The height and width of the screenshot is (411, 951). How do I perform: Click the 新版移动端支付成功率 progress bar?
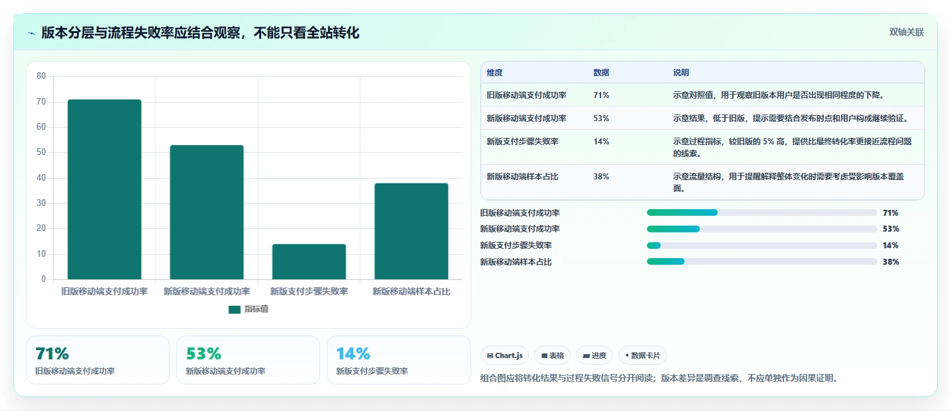pyautogui.click(x=762, y=229)
